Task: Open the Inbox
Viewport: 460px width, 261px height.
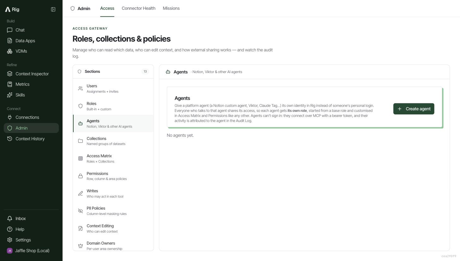Action: coord(31,218)
